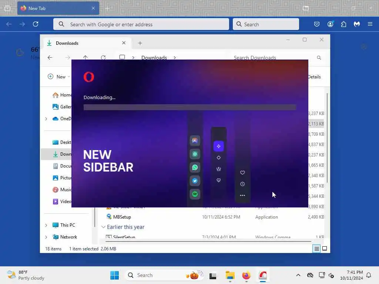Image resolution: width=379 pixels, height=284 pixels.
Task: Select the SilentSetup file
Action: [124, 237]
